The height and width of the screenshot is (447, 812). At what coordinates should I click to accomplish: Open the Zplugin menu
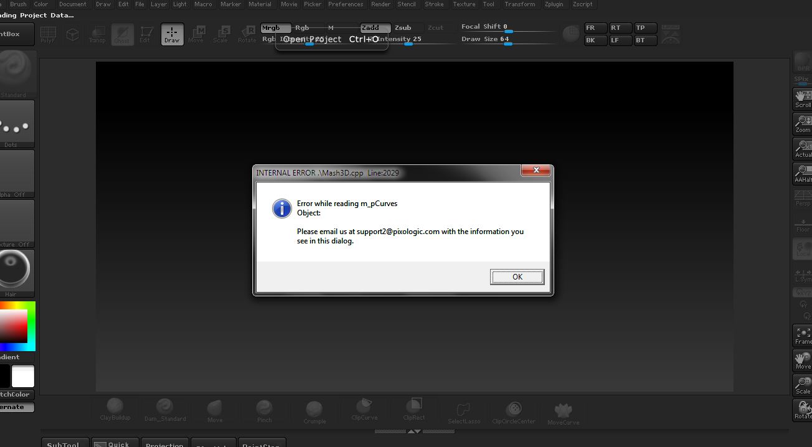[554, 4]
